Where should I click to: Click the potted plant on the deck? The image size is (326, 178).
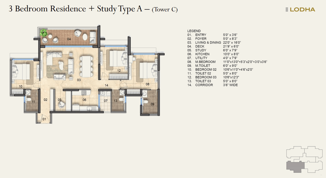pyautogui.click(x=43, y=33)
